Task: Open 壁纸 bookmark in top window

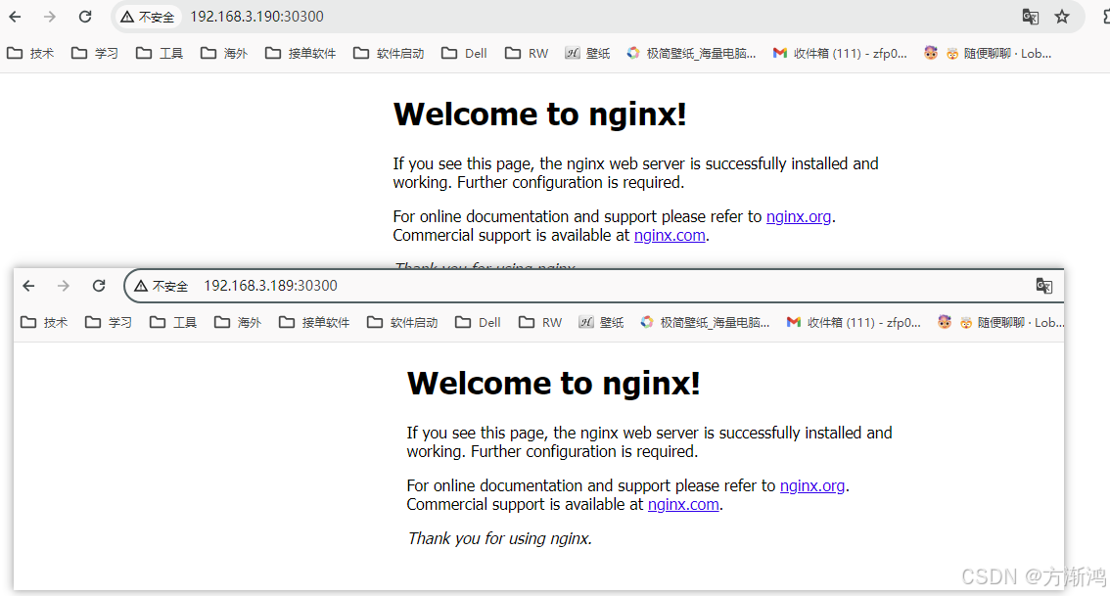Action: pyautogui.click(x=587, y=53)
